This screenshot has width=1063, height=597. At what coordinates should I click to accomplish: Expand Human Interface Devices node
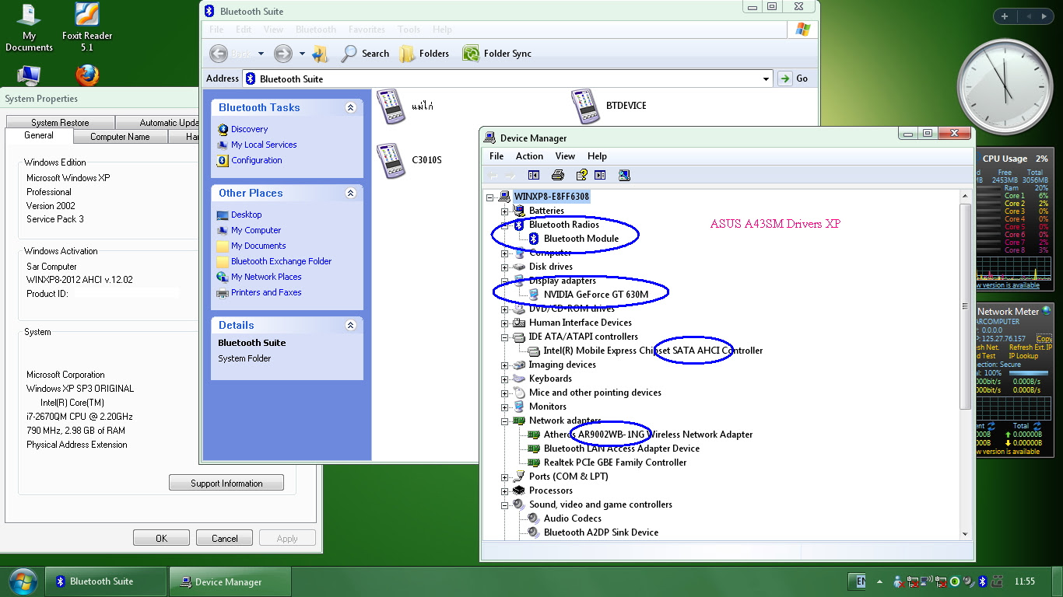click(504, 323)
